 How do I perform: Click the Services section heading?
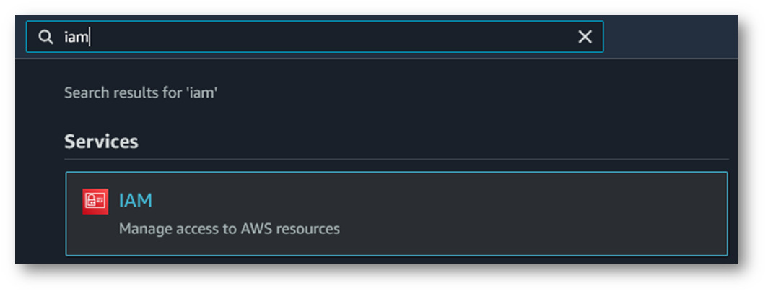click(x=101, y=142)
